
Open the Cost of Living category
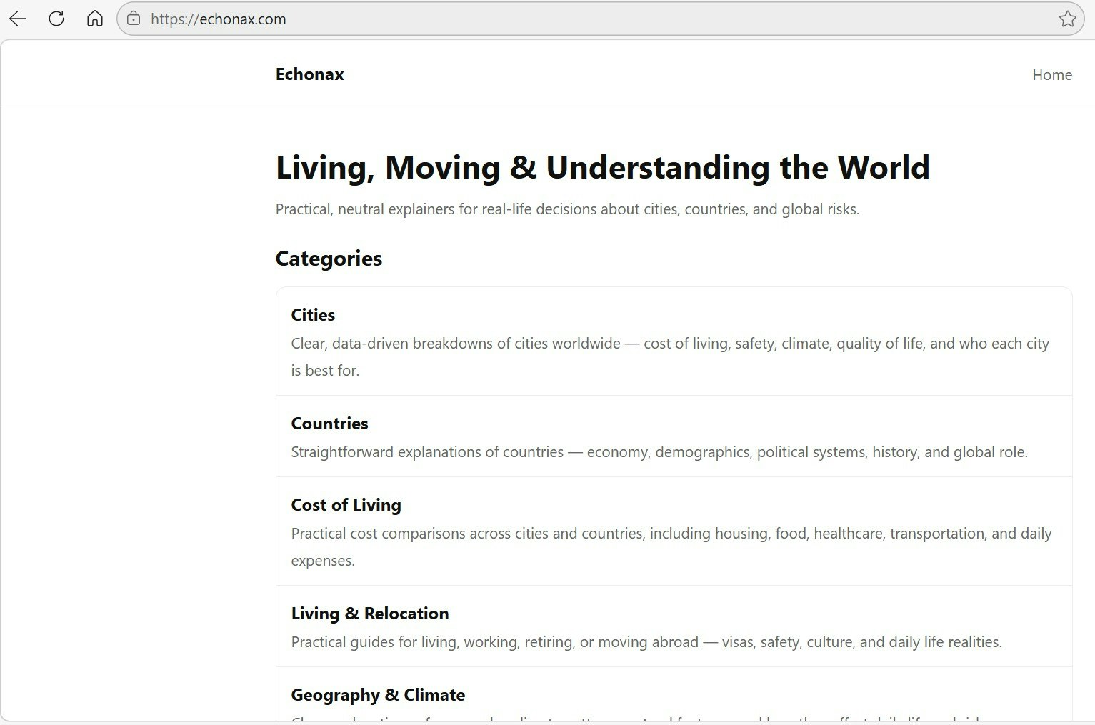[346, 505]
